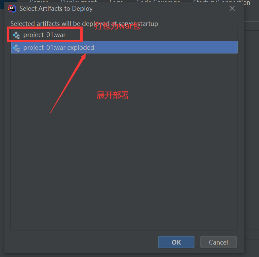Open the Deployment tab behind dialog

(x=79, y=1)
